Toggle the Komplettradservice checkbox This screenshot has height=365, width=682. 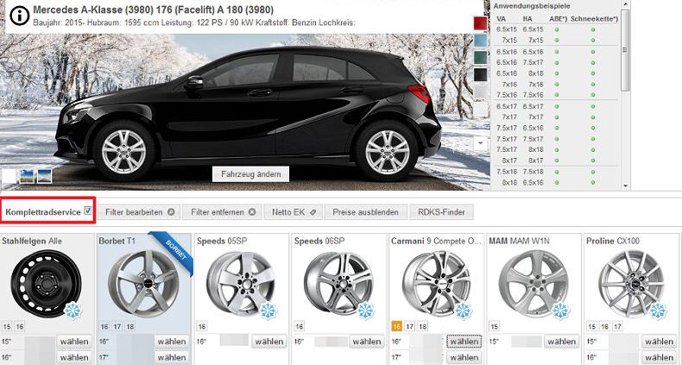click(x=88, y=211)
